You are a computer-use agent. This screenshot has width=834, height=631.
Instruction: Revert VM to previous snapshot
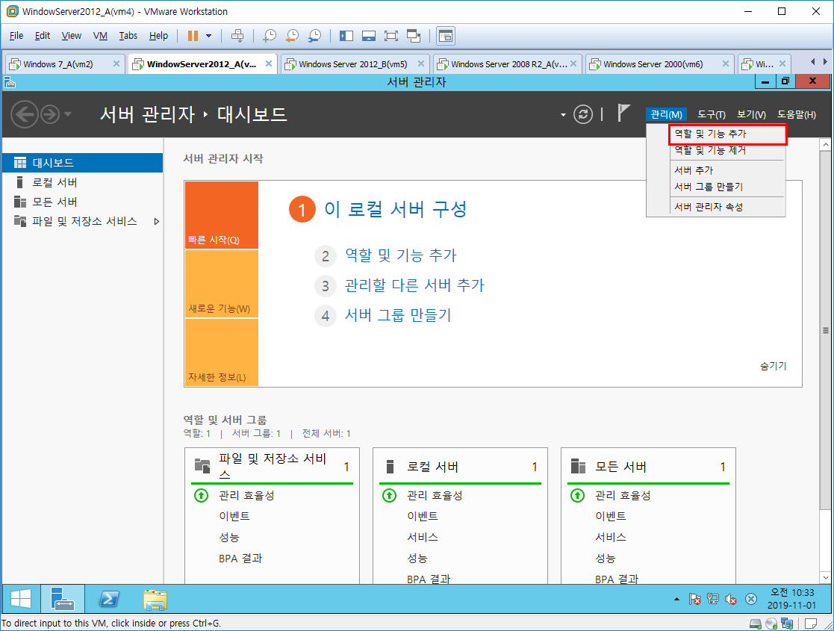click(292, 36)
